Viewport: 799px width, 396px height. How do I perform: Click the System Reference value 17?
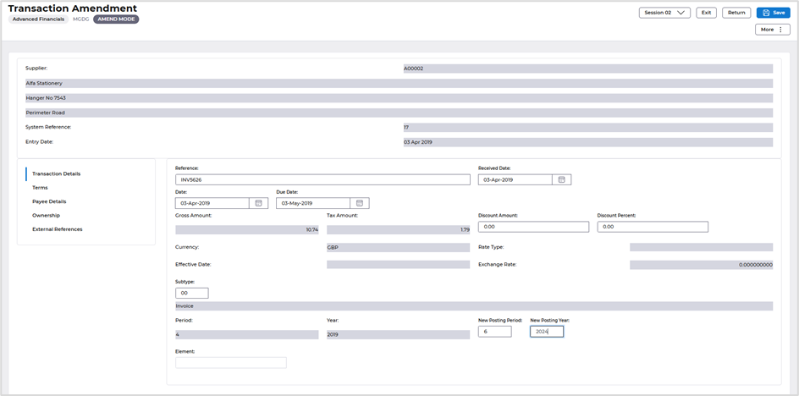click(x=588, y=128)
